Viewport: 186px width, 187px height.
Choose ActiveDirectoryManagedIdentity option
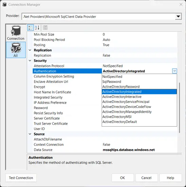(x=139, y=112)
